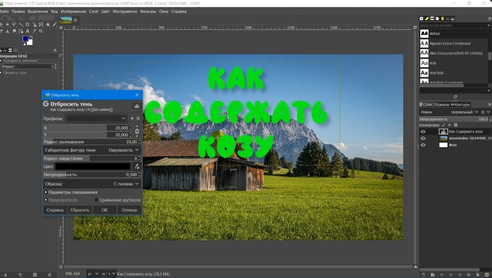Click the image tab thumbnail
Screen dimensions: 492x278
pyautogui.click(x=66, y=20)
